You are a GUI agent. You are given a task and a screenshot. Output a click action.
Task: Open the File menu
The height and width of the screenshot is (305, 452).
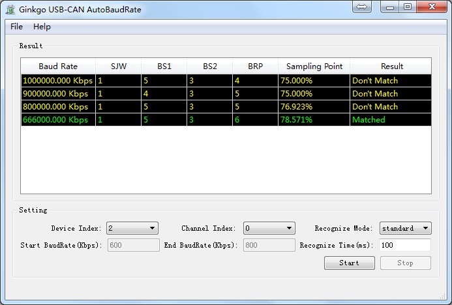click(16, 27)
